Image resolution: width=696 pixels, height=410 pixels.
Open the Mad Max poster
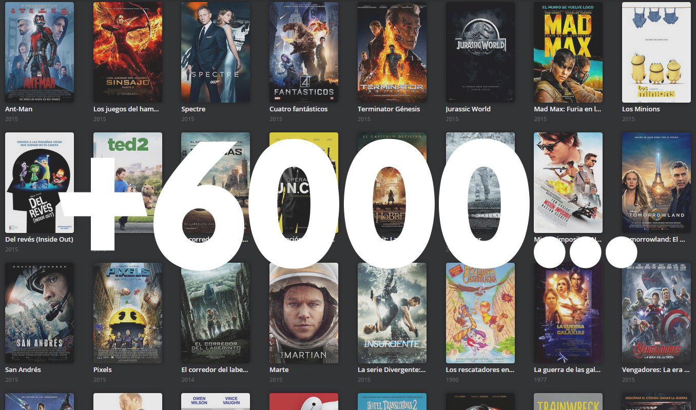568,52
